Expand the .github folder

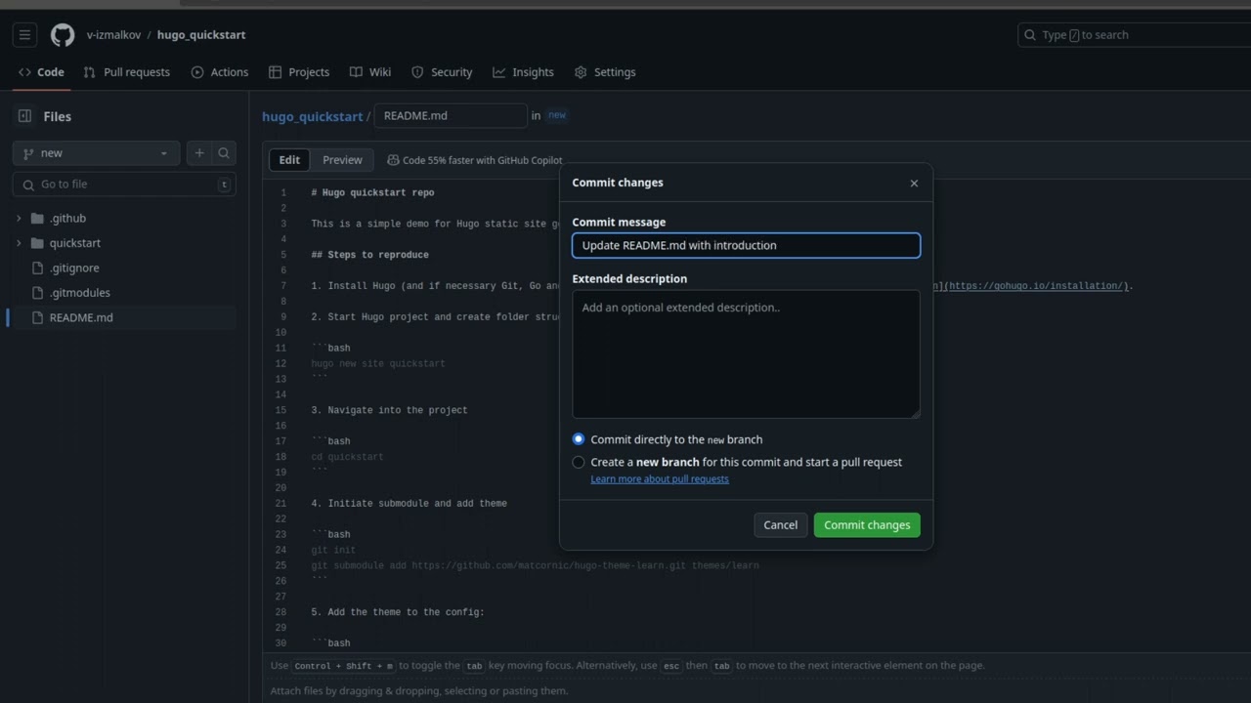[19, 219]
